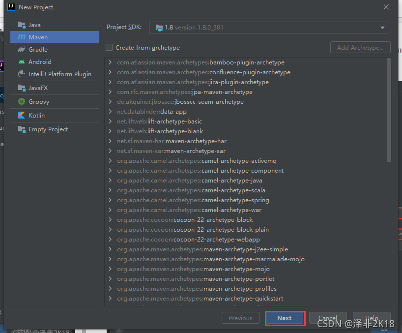Viewport: 402px width, 333px height.
Task: Enable Create from archetype checkbox
Action: (109, 47)
